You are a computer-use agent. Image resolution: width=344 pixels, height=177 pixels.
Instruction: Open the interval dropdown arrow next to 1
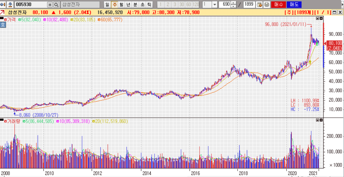[214, 5]
